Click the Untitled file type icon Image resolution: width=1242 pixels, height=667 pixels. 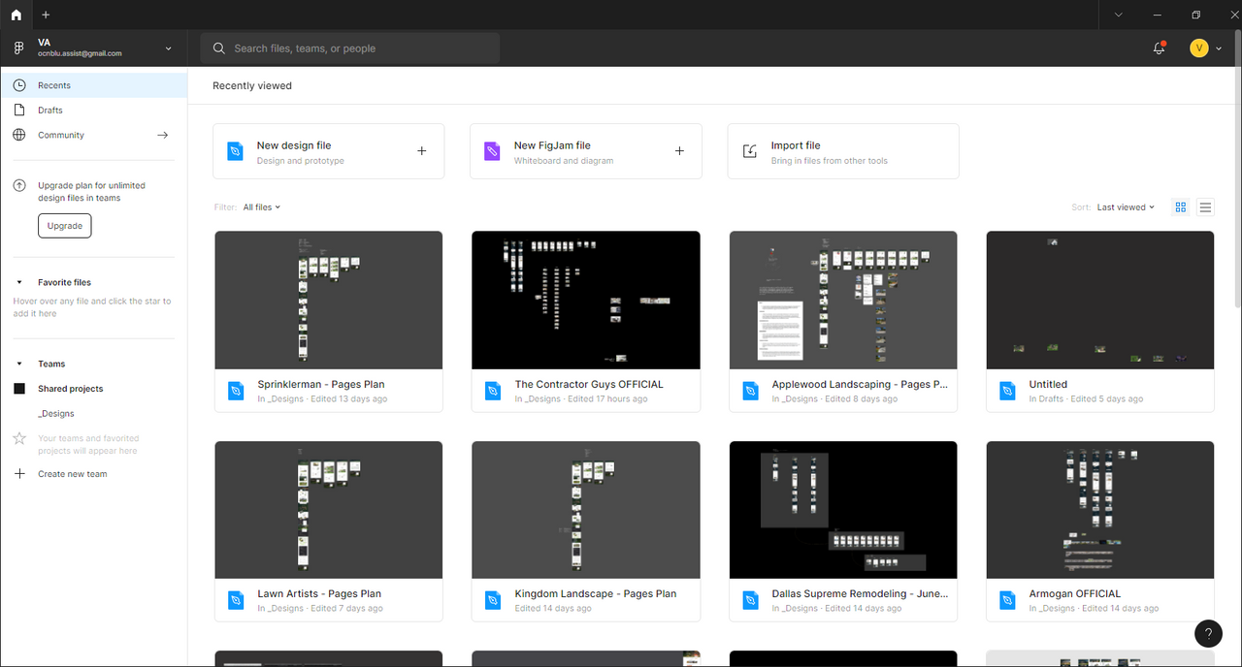point(1007,391)
